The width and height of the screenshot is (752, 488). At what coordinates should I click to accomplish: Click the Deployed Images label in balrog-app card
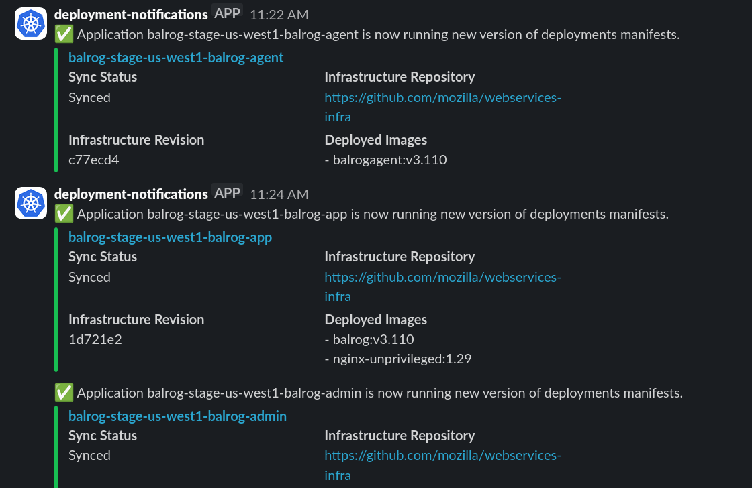point(375,320)
